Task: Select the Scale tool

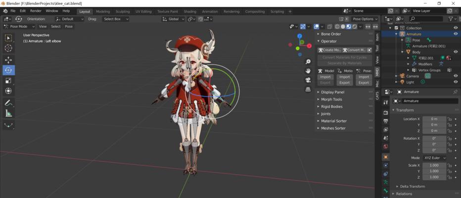Action: [x=8, y=81]
